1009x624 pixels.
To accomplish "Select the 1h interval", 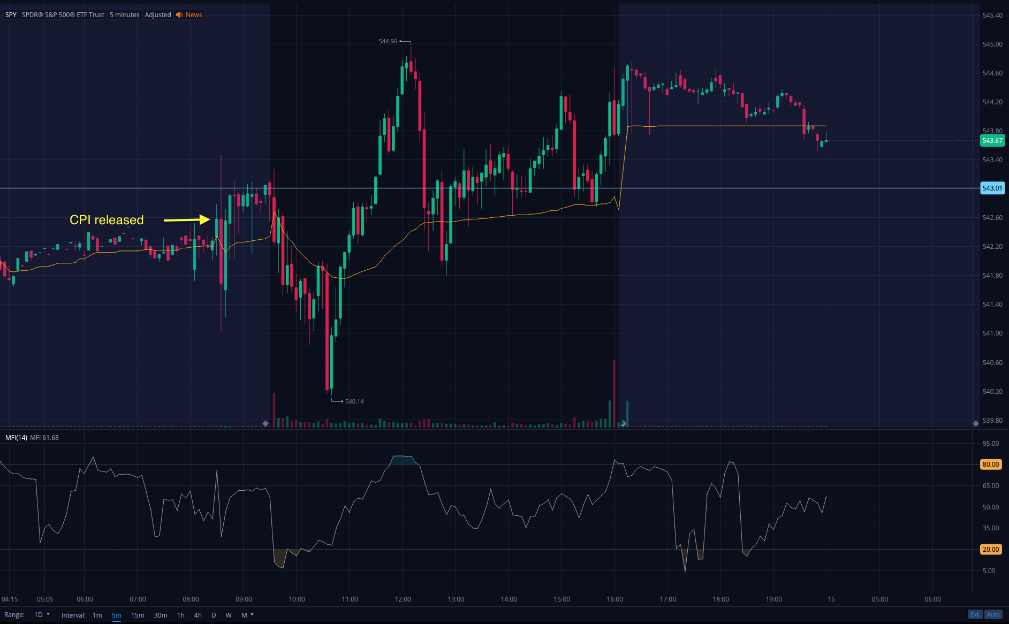I will pos(181,615).
